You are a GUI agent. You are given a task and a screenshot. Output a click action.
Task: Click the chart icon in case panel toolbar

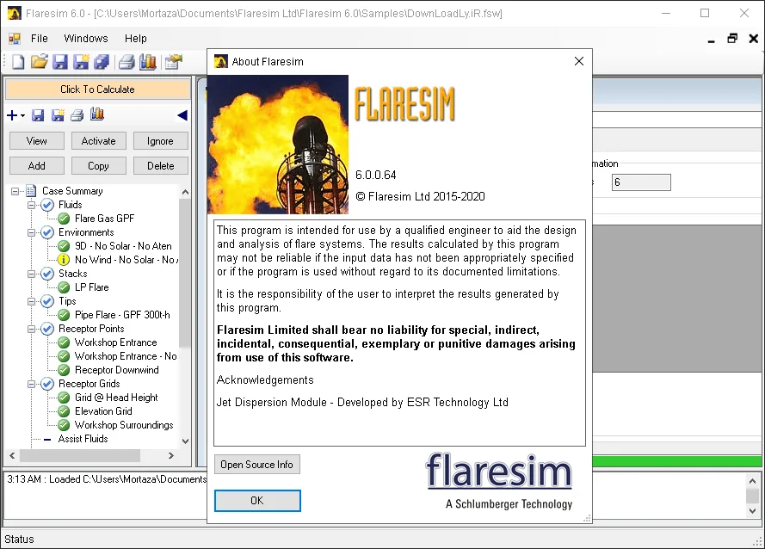(x=97, y=114)
